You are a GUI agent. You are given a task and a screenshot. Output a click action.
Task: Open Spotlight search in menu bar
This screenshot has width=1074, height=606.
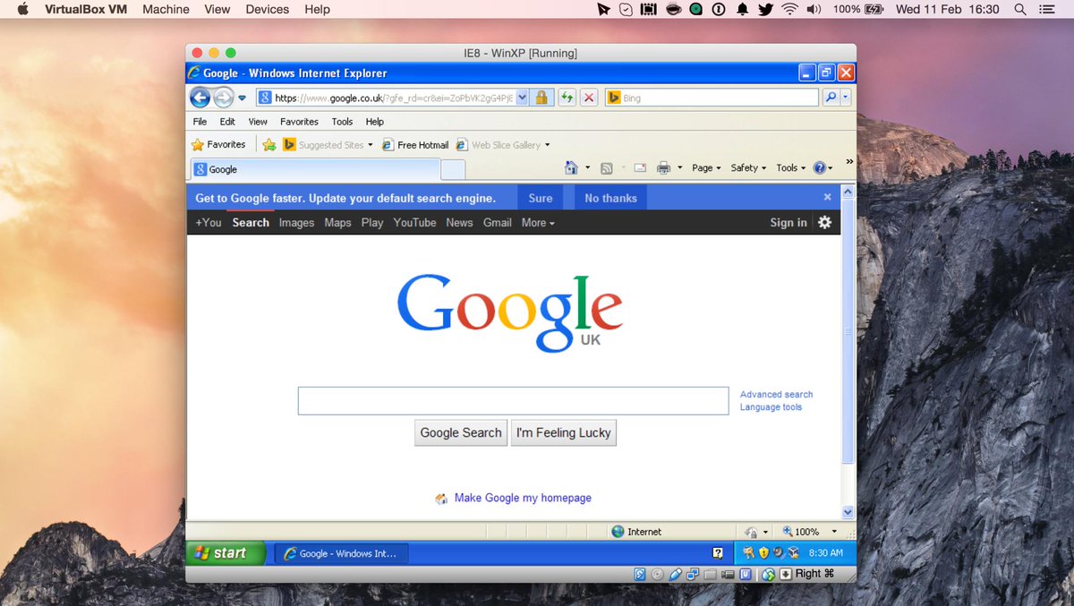click(x=1020, y=9)
